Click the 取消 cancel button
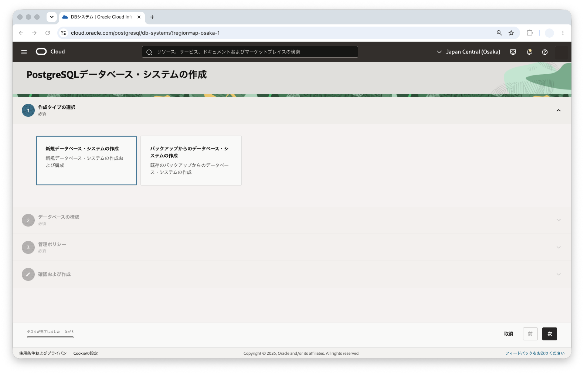This screenshot has height=374, width=584. click(x=509, y=334)
